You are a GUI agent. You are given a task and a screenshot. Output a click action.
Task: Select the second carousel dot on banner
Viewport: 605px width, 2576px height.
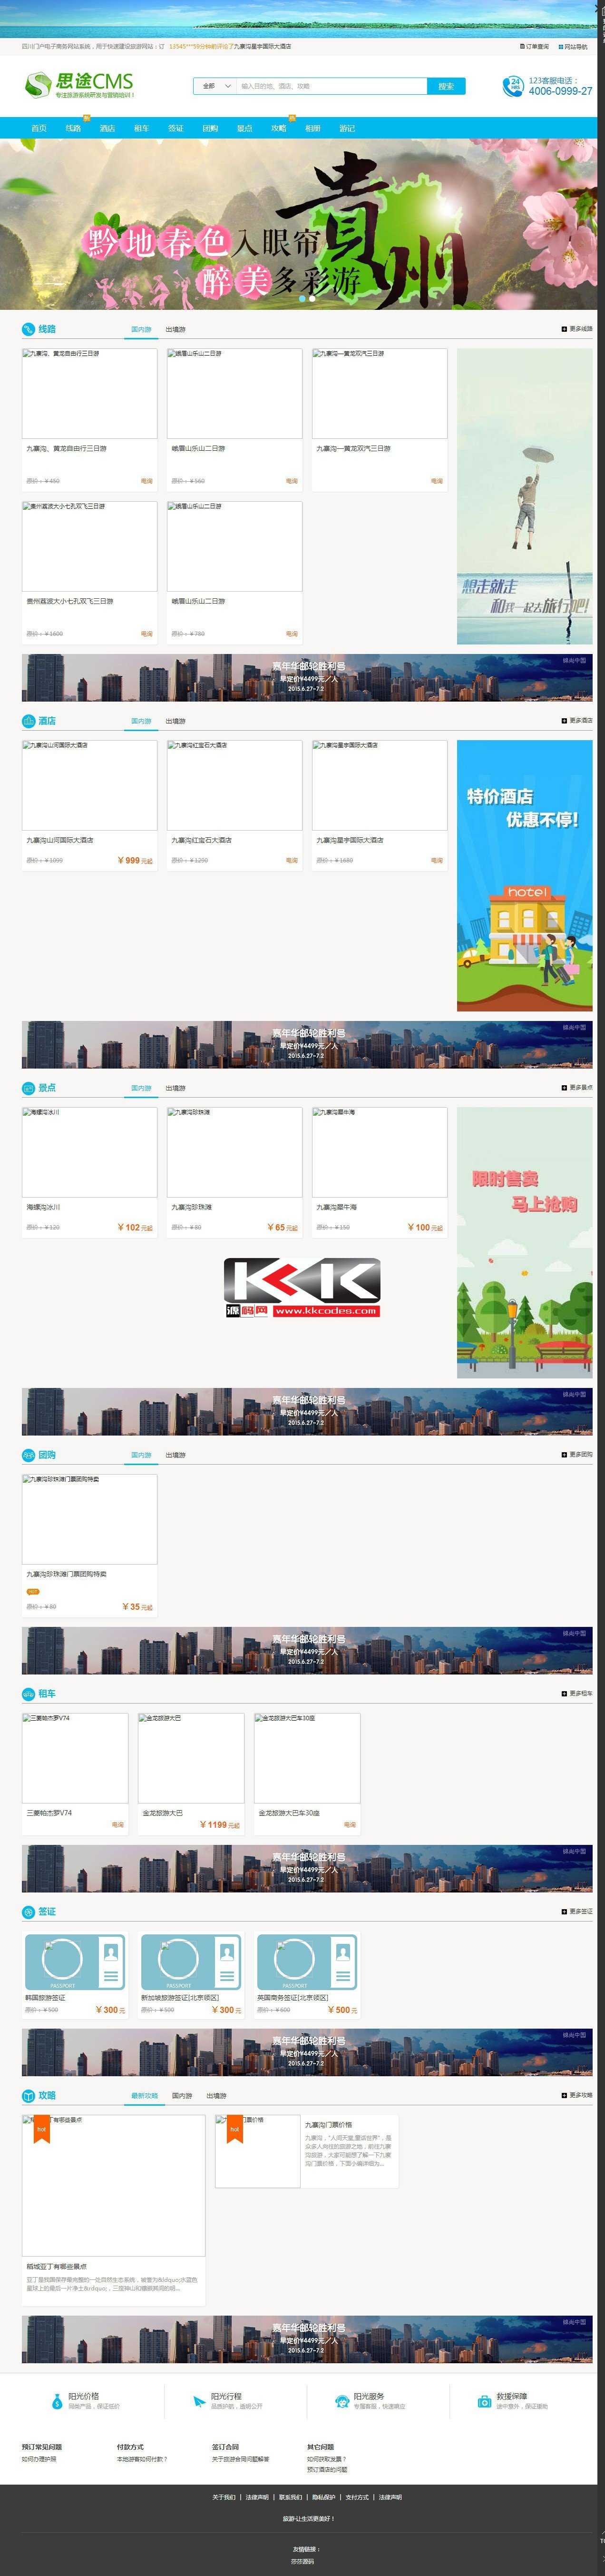(x=312, y=298)
